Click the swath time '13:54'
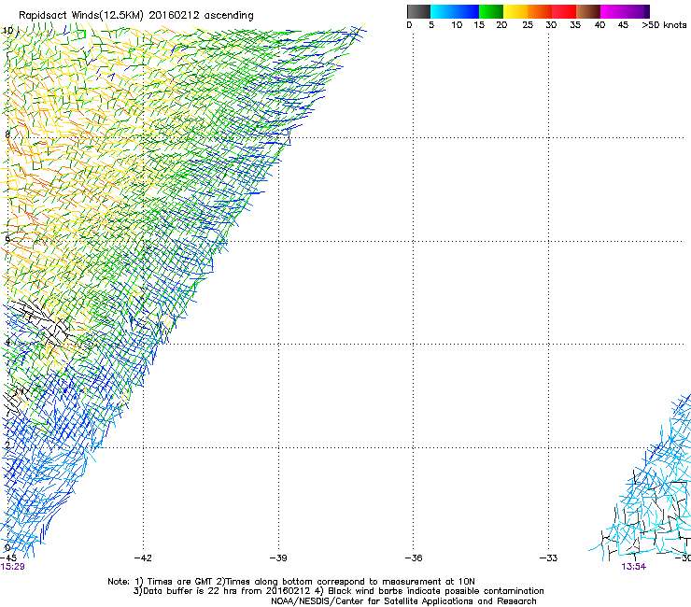This screenshot has width=691, height=607. 633,567
